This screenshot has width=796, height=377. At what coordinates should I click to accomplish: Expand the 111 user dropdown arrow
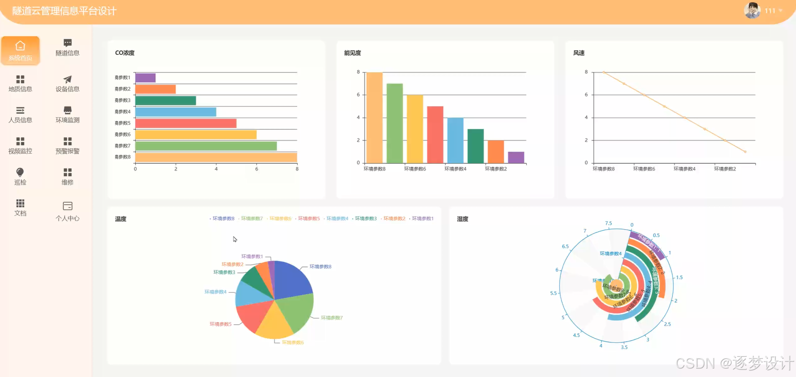[780, 11]
